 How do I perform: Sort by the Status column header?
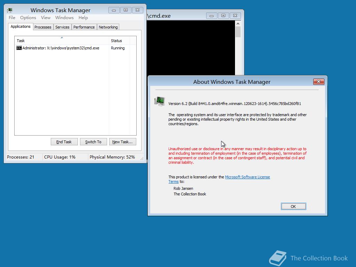[x=119, y=41]
